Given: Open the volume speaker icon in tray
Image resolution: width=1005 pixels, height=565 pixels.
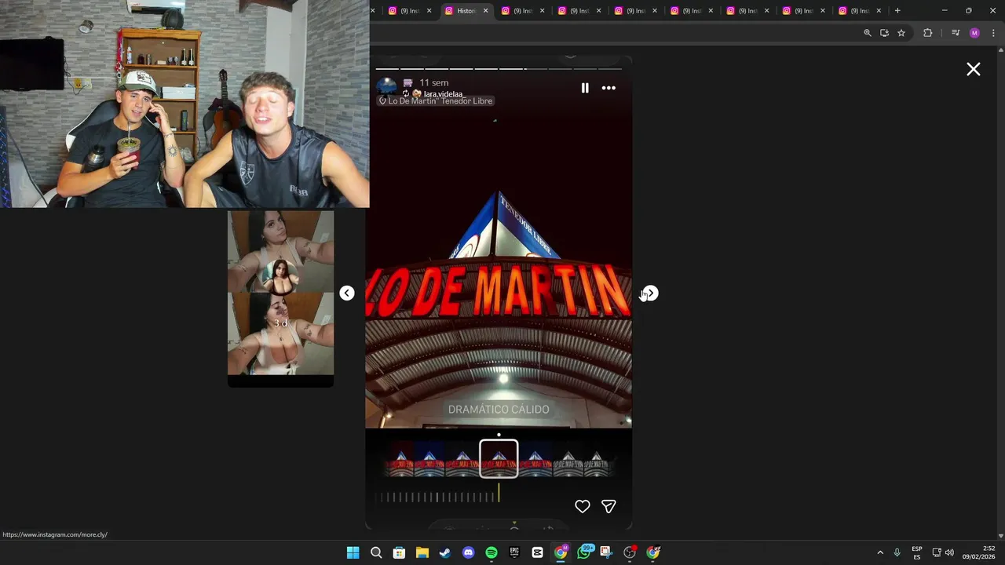Looking at the screenshot, I should [949, 552].
